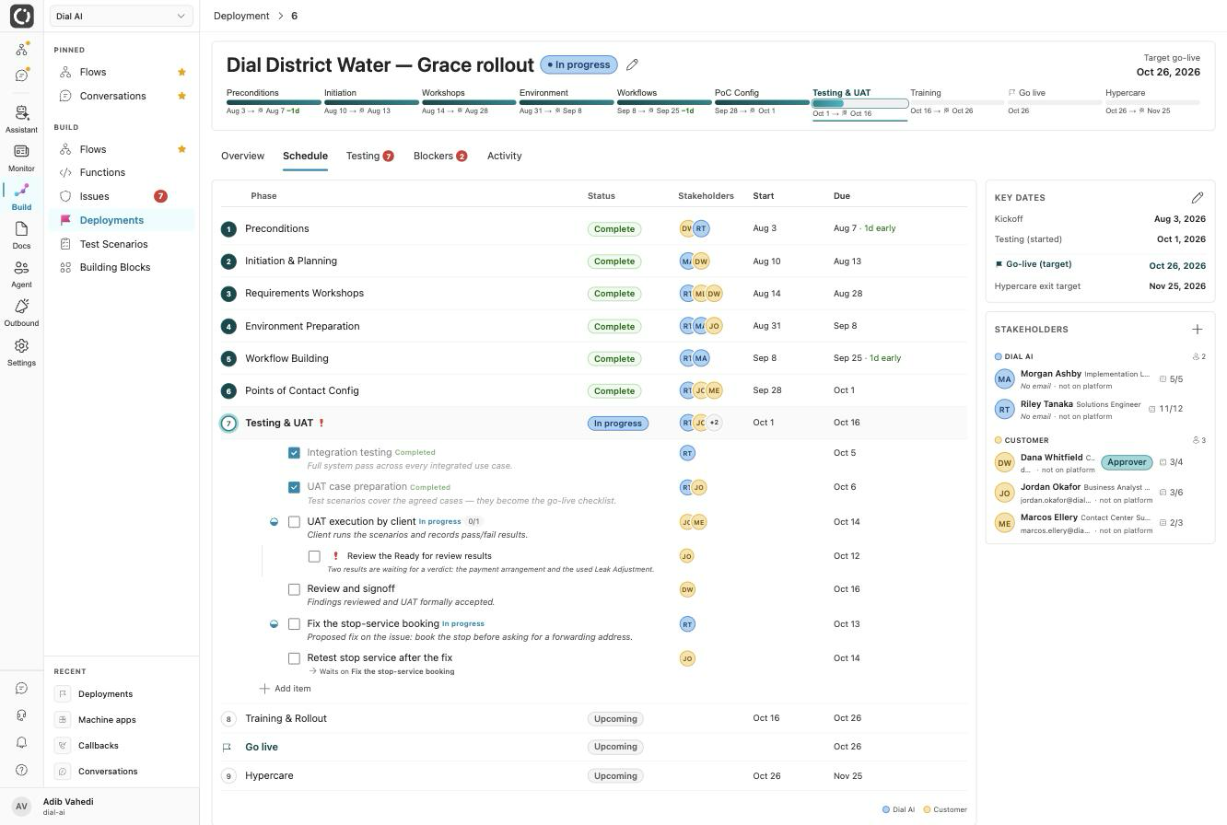Edit the deployment title with the pencil
The width and height of the screenshot is (1227, 825).
coord(632,64)
